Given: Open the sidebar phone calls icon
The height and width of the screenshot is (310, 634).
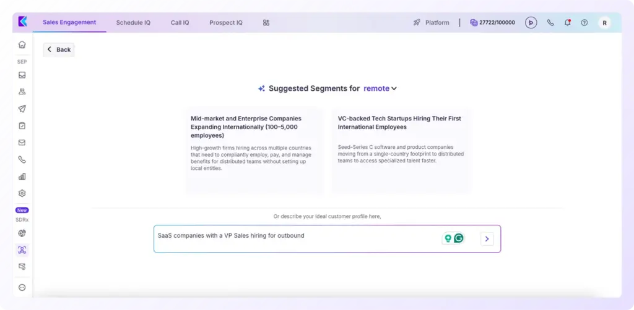Looking at the screenshot, I should click(x=22, y=160).
